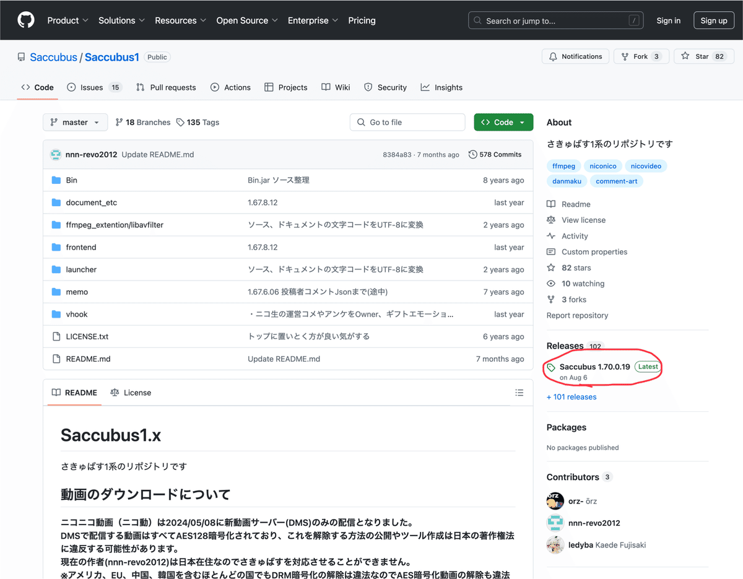Open the 82 stars link
This screenshot has height=579, width=743.
569,268
